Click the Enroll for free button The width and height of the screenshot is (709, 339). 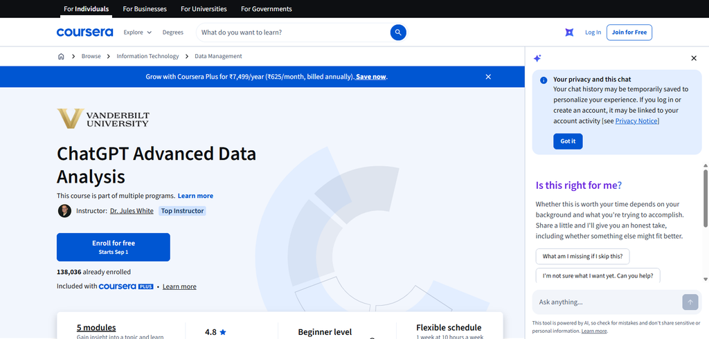click(113, 247)
